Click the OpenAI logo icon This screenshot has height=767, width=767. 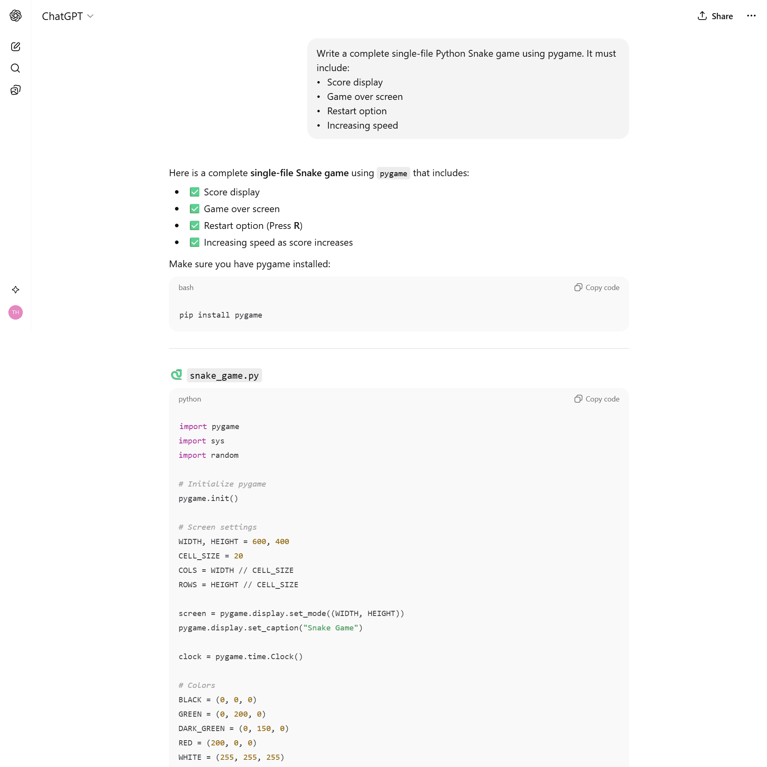[x=16, y=16]
